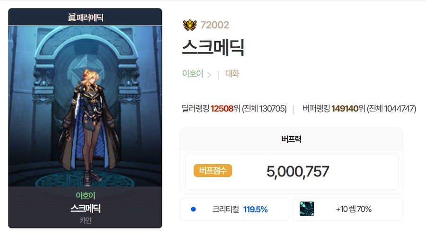This screenshot has width=426, height=236.
Task: Select the 버프력 tab header
Action: (x=291, y=139)
